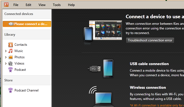Click the tablet and Kies window illustration
Screen dimensions: 184x107
tap(103, 31)
